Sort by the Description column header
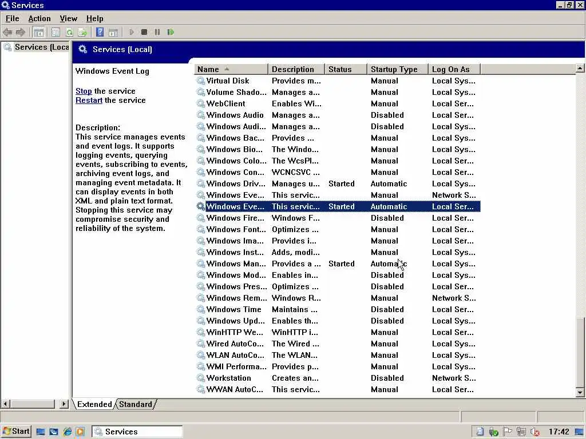Viewport: 586px width, 439px height. coord(296,69)
